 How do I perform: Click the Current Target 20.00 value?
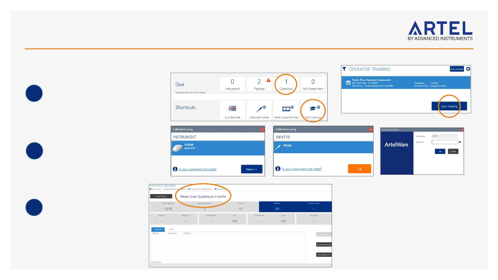tap(168, 209)
